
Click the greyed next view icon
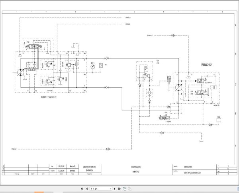point(130,189)
